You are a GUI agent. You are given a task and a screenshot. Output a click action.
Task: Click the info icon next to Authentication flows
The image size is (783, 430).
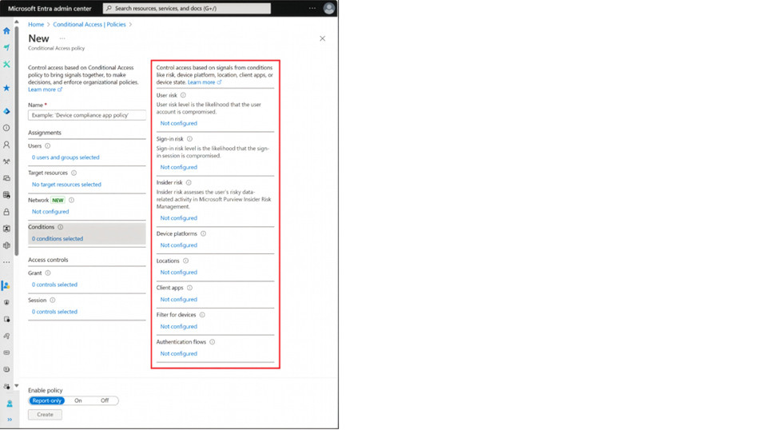213,341
